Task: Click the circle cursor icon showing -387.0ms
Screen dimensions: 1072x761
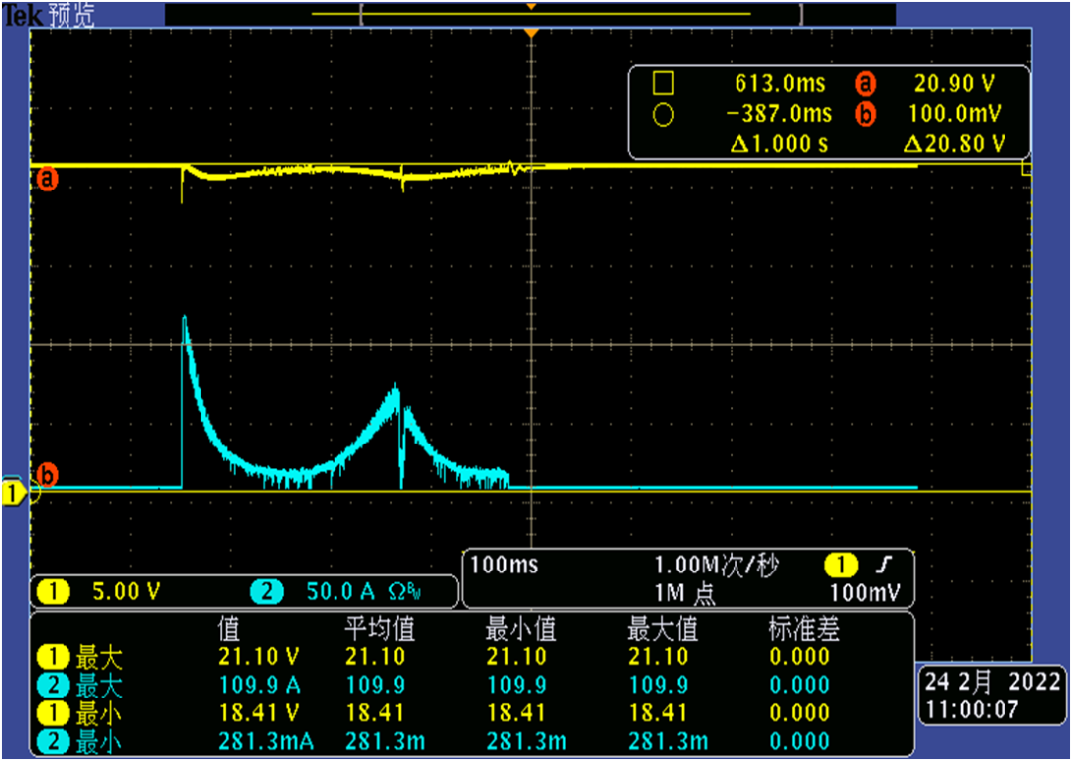Action: 662,114
